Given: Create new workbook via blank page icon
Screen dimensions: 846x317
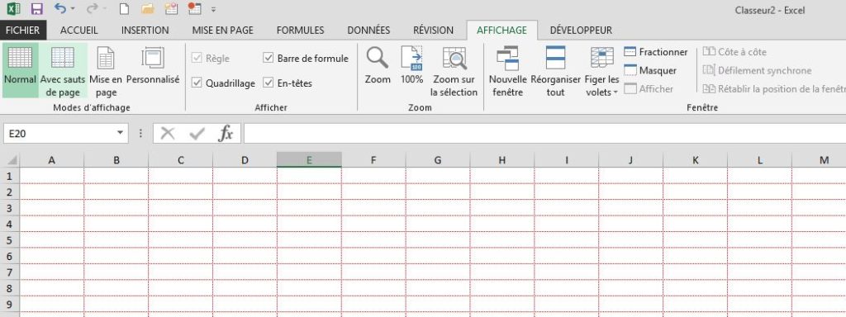Looking at the screenshot, I should [x=124, y=9].
